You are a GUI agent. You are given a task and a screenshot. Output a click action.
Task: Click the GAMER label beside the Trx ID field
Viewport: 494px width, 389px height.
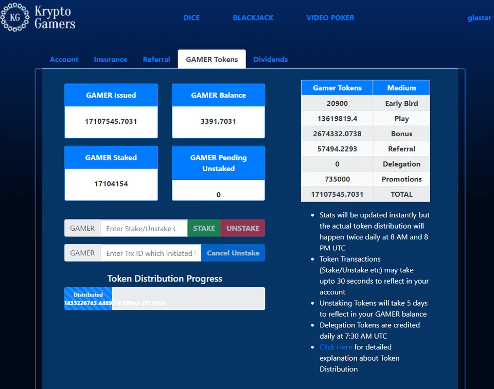82,253
